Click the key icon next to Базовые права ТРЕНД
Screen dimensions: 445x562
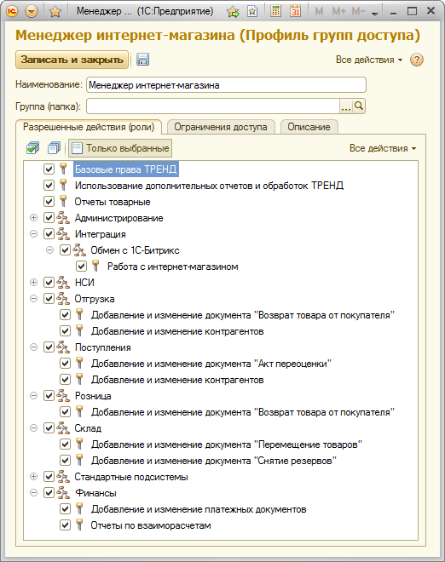(x=63, y=169)
